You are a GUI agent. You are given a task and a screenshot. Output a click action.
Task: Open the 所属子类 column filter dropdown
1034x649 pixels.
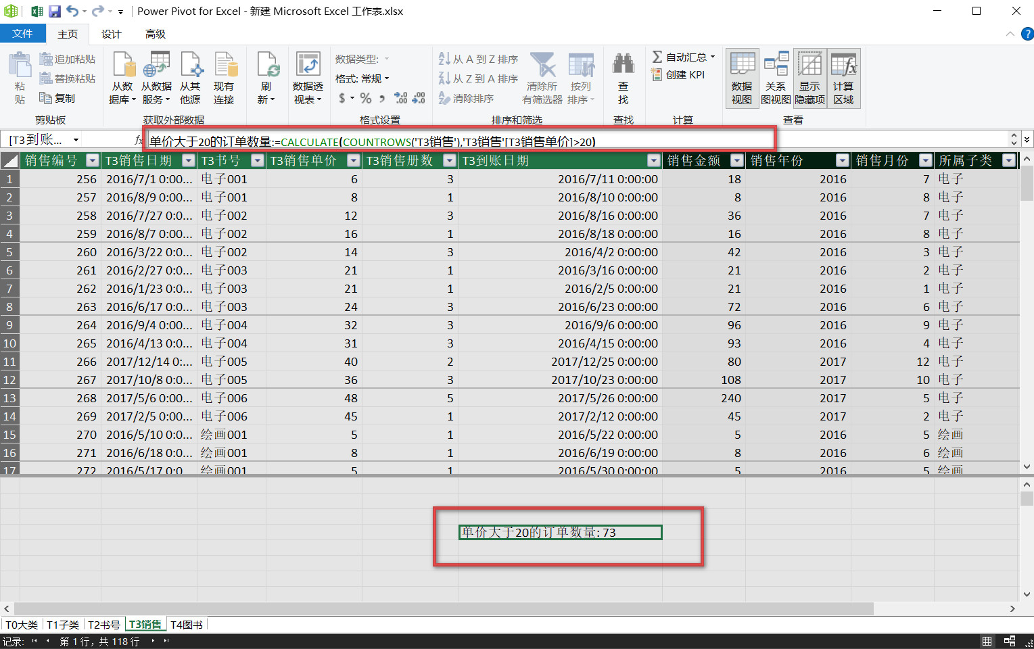point(1009,161)
